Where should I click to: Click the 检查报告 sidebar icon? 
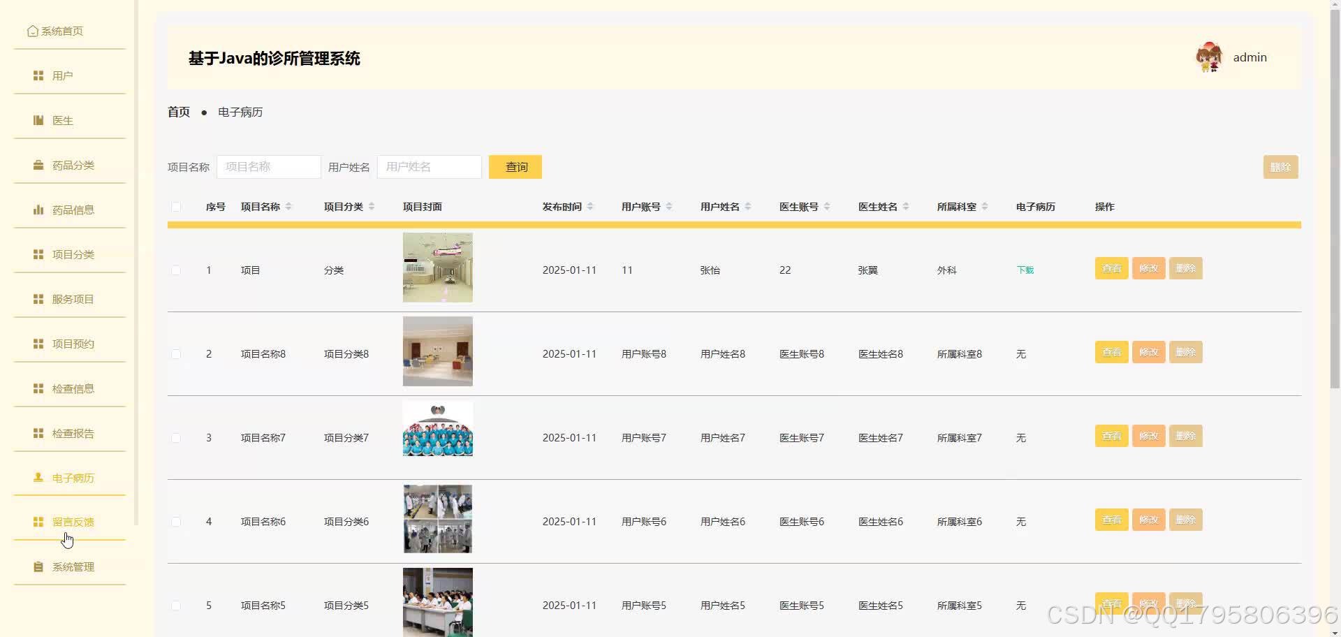coord(38,432)
